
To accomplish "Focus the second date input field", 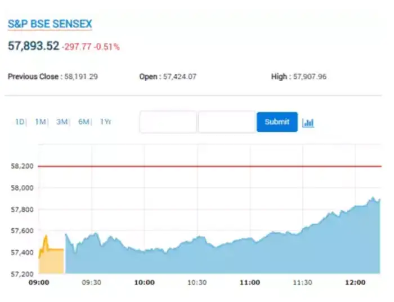I will [x=227, y=122].
